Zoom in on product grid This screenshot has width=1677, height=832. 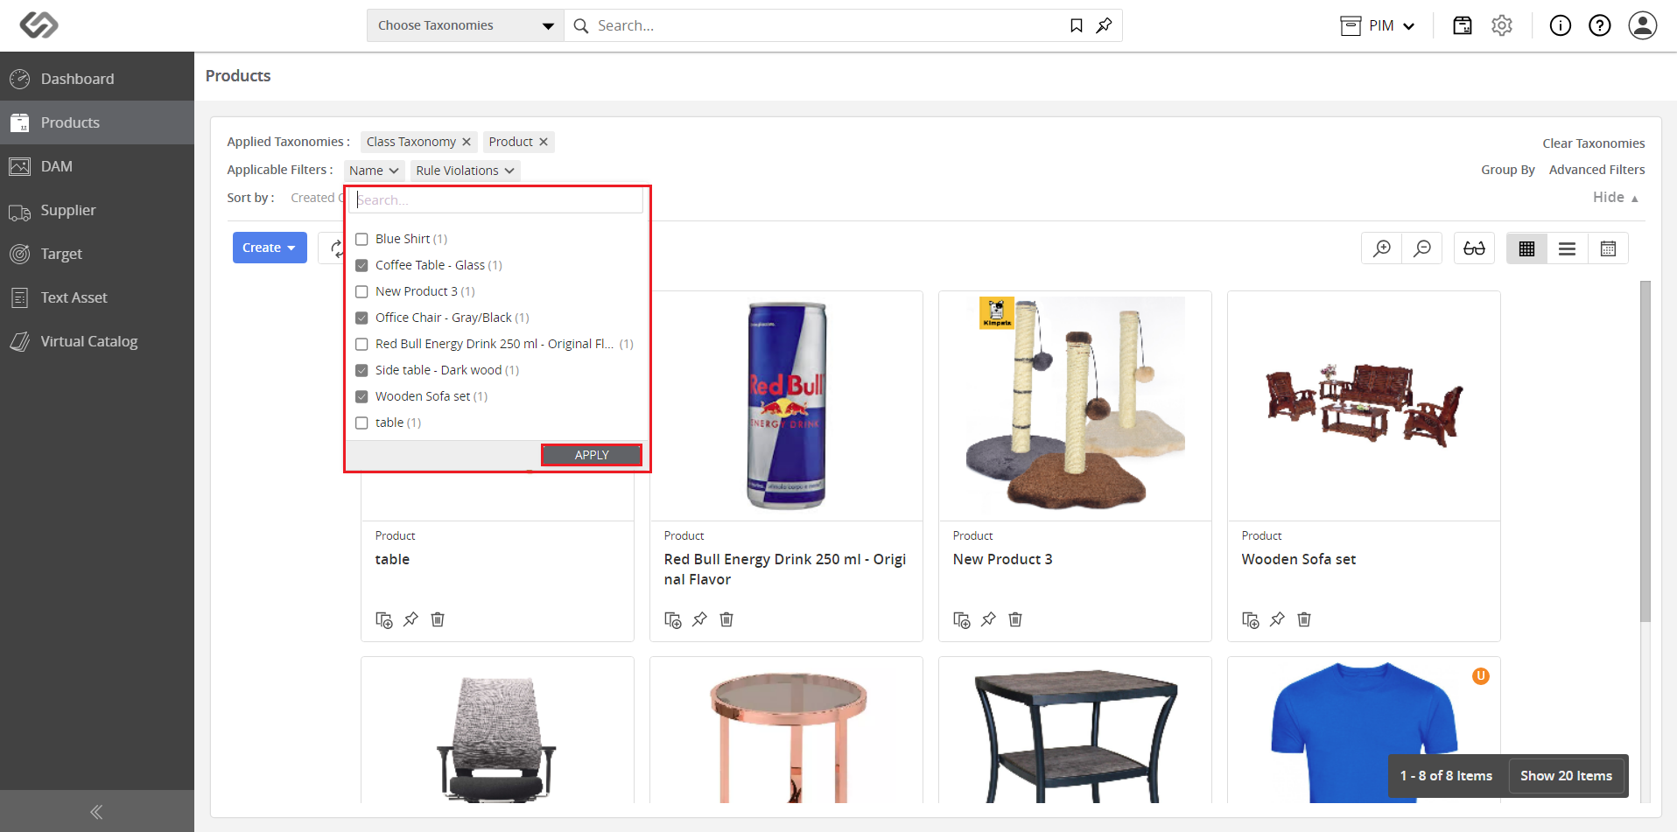[x=1382, y=248]
